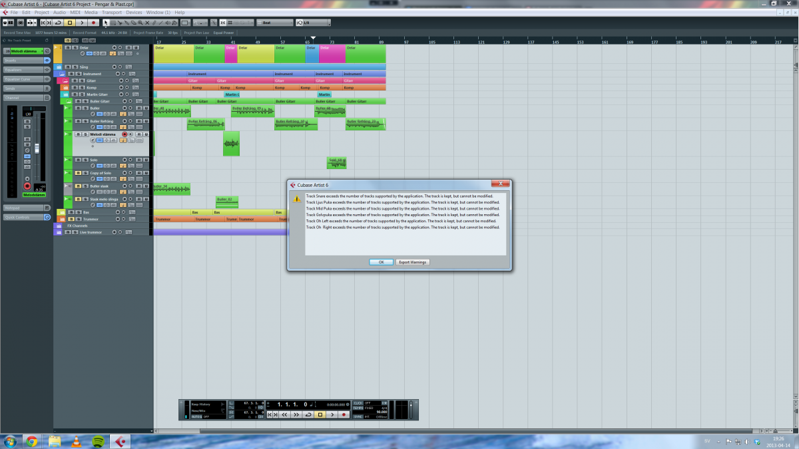This screenshot has height=449, width=799.
Task: Click the Export Warnings button
Action: coord(413,262)
